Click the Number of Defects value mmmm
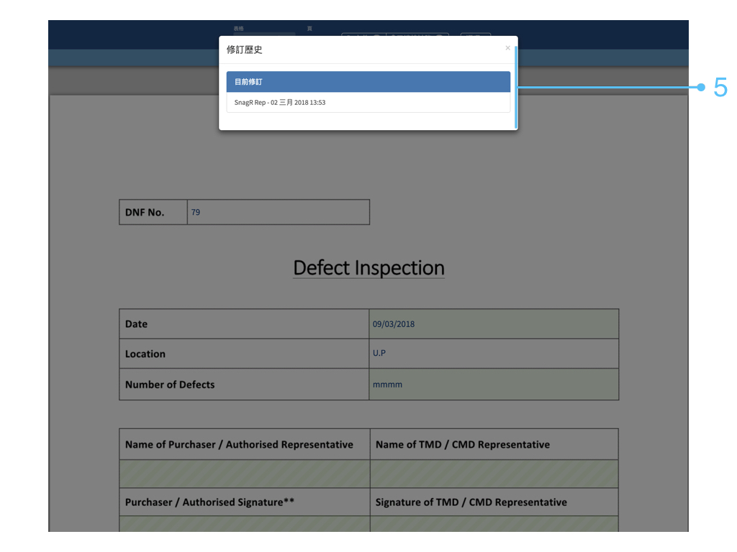The image size is (737, 552). [x=494, y=385]
